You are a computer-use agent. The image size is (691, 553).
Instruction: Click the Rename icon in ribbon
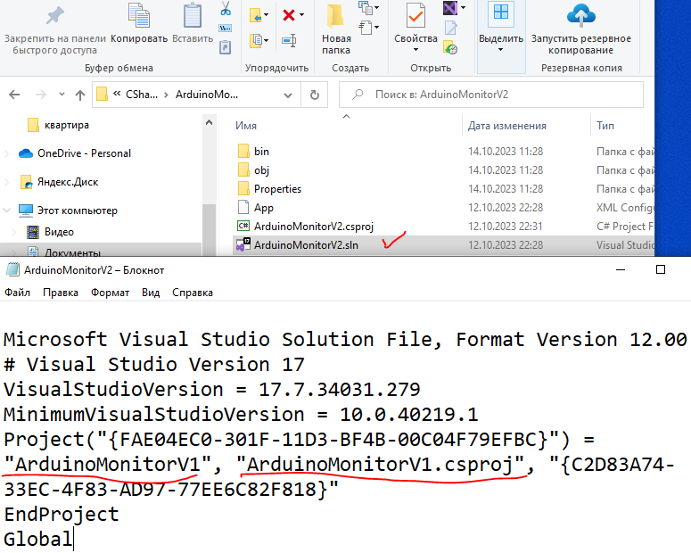[x=289, y=40]
